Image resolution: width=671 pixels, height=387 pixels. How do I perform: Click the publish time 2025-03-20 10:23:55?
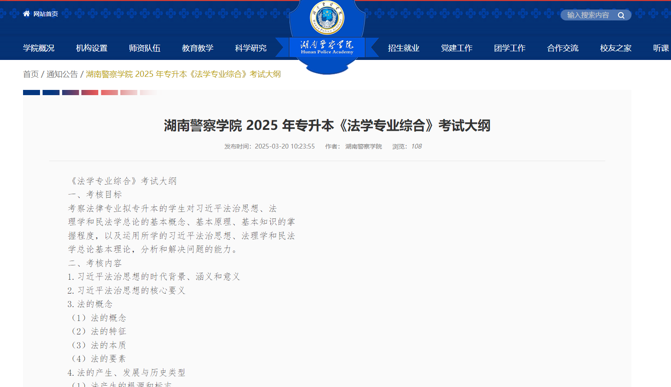tap(285, 146)
